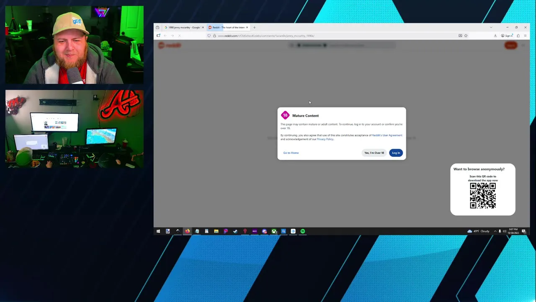Click the volume speaker tray icon
This screenshot has width=536, height=302.
(x=504, y=231)
